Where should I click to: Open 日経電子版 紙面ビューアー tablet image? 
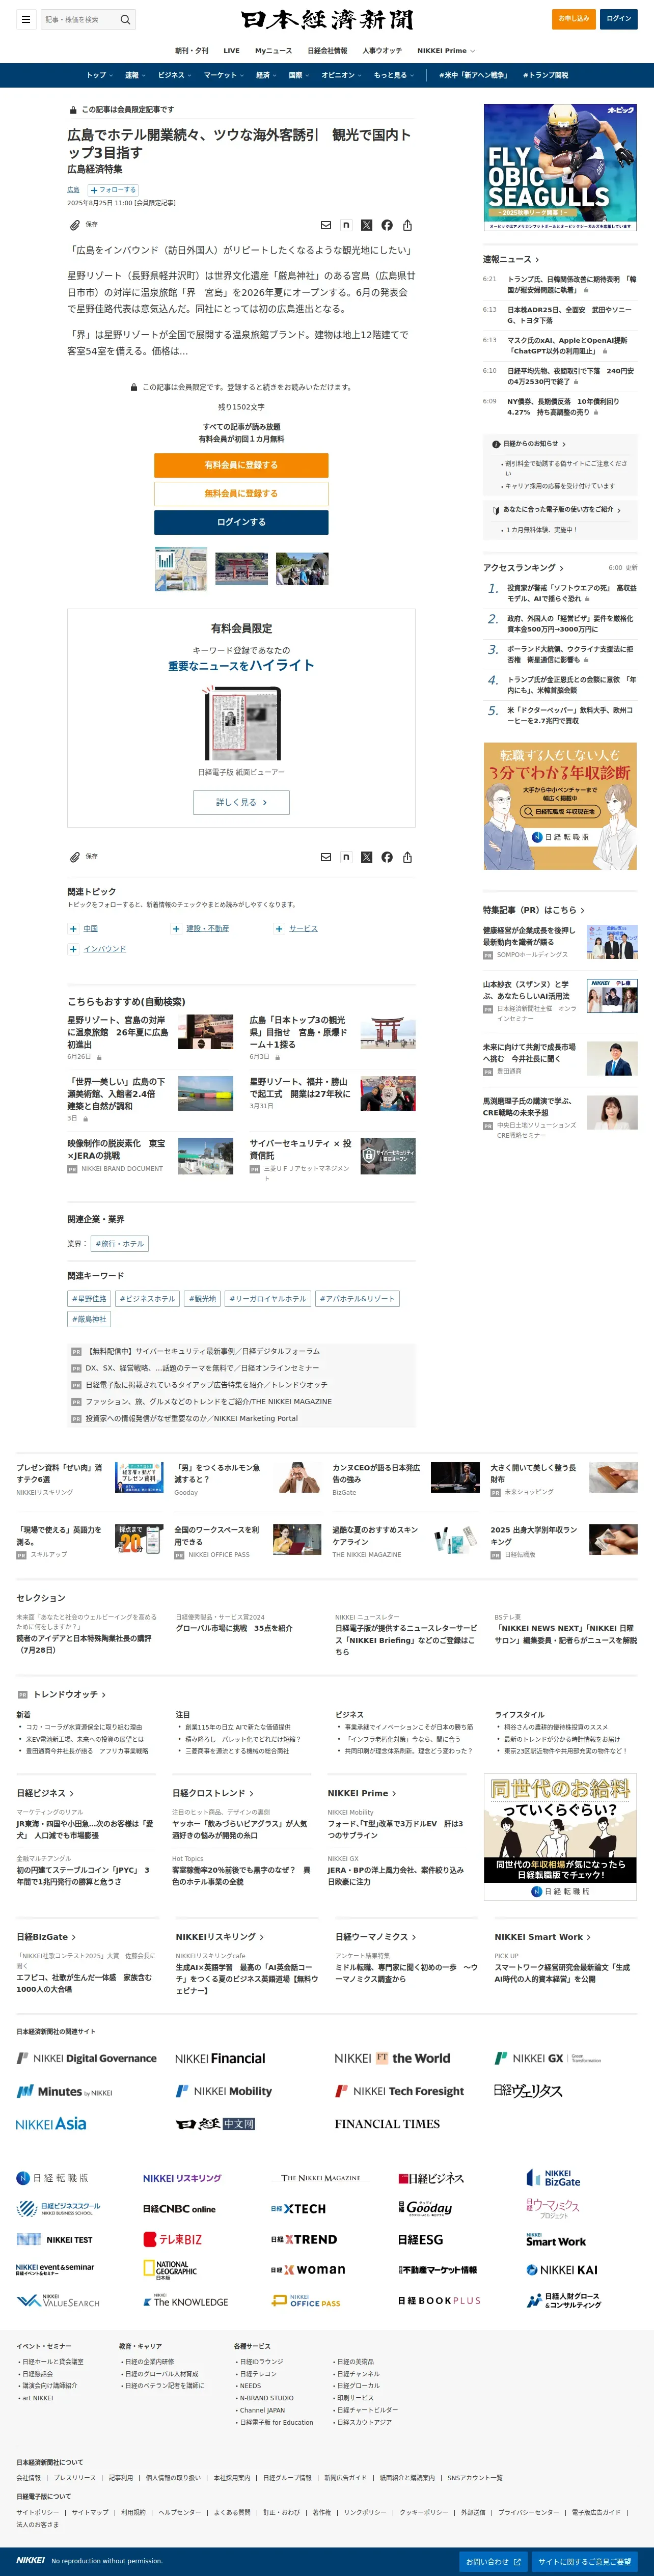pos(241,723)
